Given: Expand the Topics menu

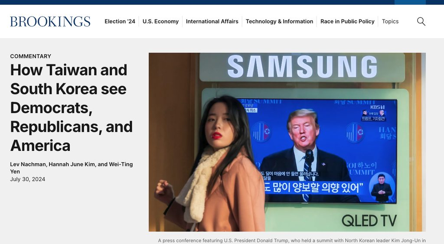Looking at the screenshot, I should click(x=390, y=22).
